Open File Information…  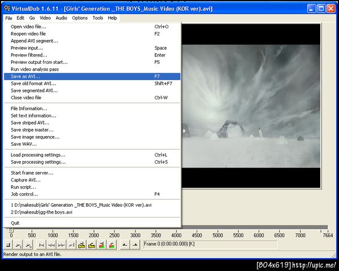(92, 108)
